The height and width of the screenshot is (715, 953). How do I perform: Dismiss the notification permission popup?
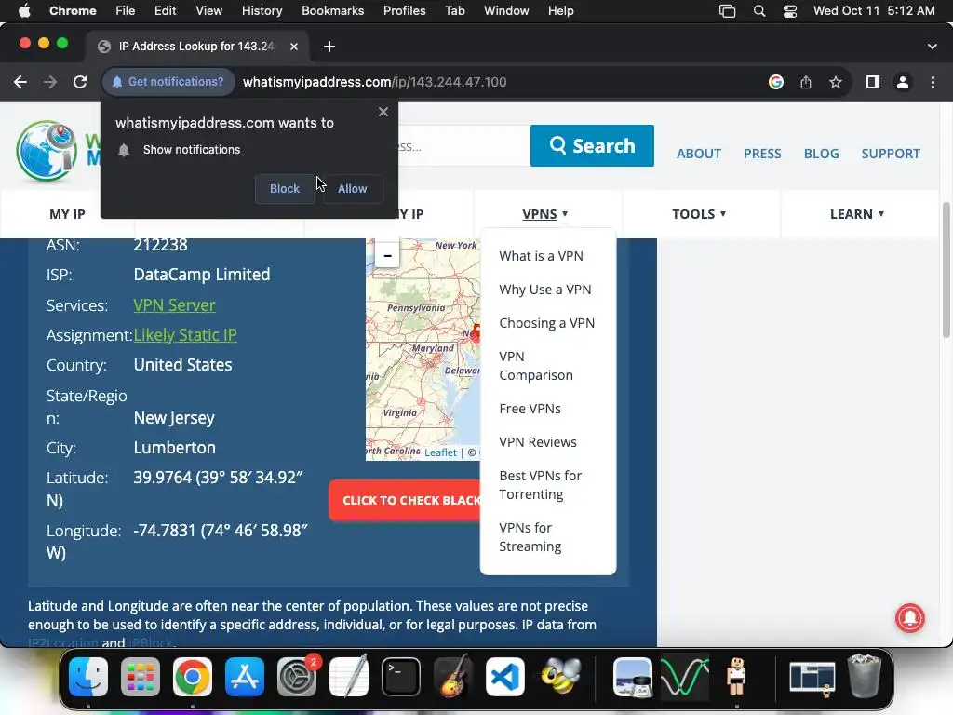point(383,112)
